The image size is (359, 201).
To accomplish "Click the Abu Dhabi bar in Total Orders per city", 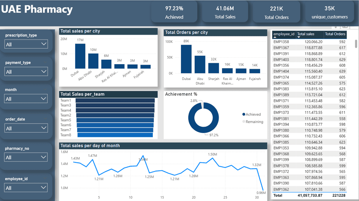I will (200, 65).
